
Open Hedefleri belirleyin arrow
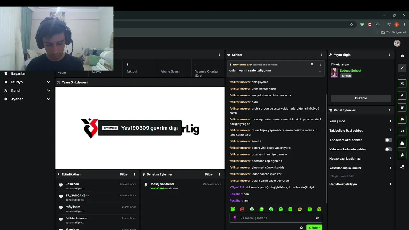(x=390, y=184)
